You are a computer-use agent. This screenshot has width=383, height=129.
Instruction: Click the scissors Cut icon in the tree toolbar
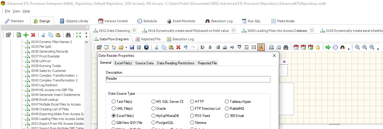(43, 35)
